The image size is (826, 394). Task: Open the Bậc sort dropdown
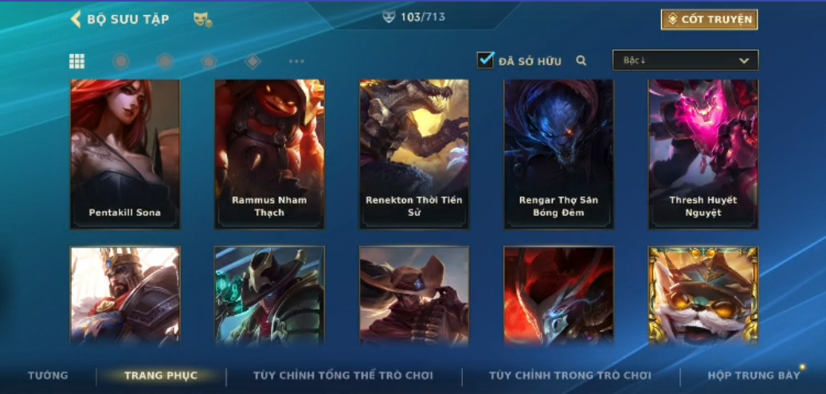tap(685, 60)
